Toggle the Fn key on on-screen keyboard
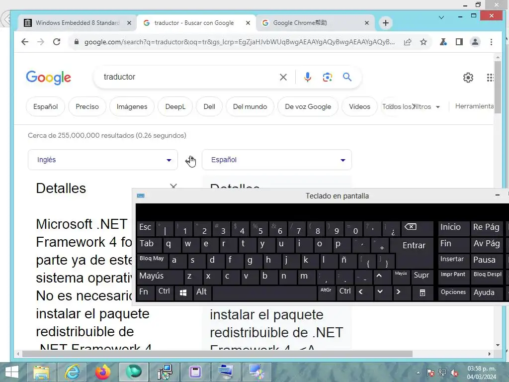Screen dimensions: 509x382 [146, 292]
